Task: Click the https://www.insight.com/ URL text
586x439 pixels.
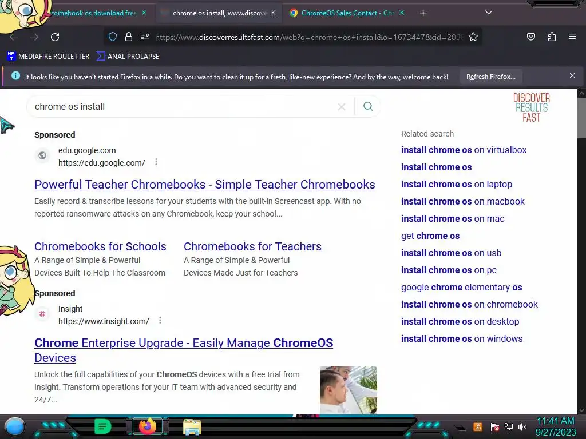Action: pyautogui.click(x=104, y=321)
